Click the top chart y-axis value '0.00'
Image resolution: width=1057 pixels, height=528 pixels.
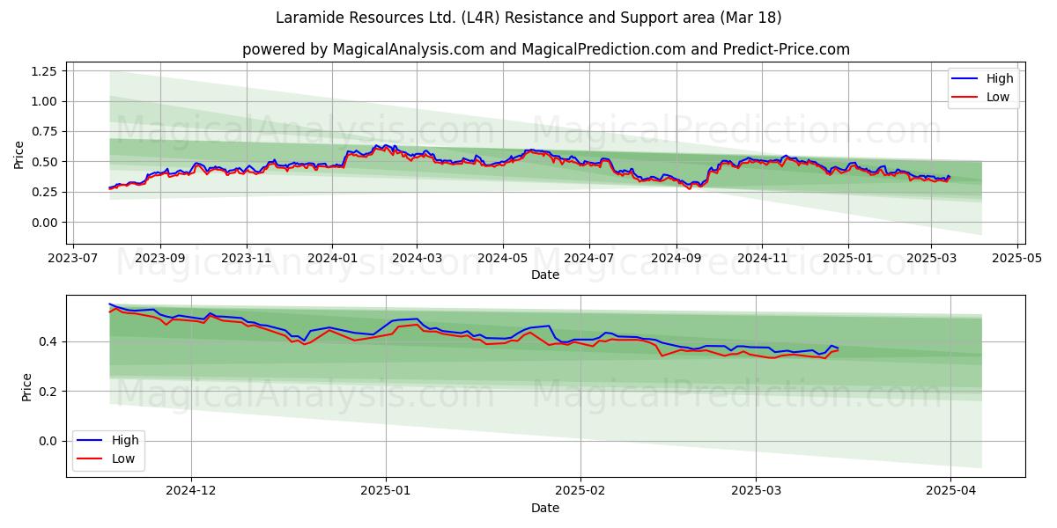click(44, 223)
